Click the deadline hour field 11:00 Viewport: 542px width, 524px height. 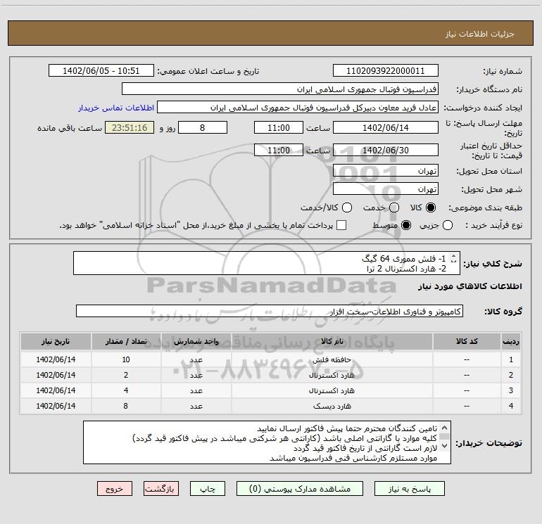[x=279, y=127]
